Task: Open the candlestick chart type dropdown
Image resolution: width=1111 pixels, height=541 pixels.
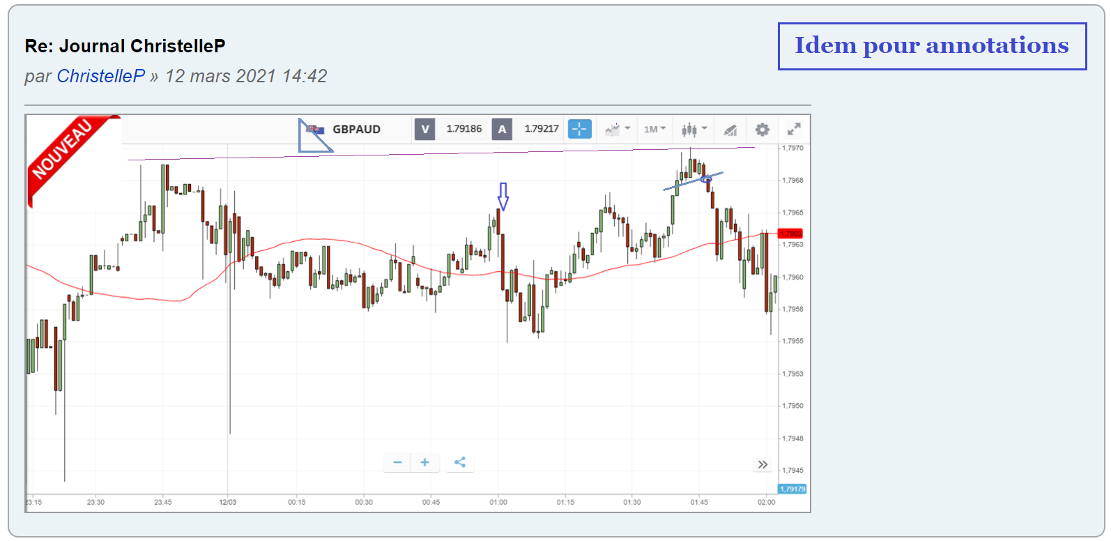Action: pyautogui.click(x=694, y=129)
